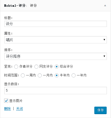The image size is (111, 118).
Task: Click the 属性 dropdown arrow
Action: [x=104, y=40]
